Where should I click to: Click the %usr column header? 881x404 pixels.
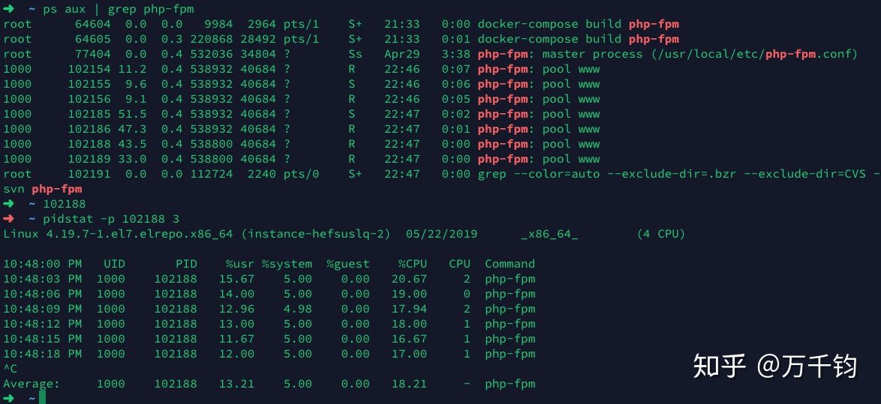(240, 264)
